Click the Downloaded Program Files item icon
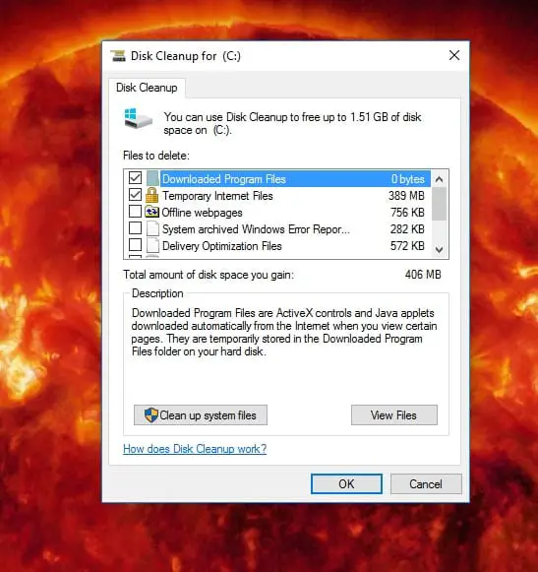Image resolution: width=538 pixels, height=572 pixels. point(152,179)
